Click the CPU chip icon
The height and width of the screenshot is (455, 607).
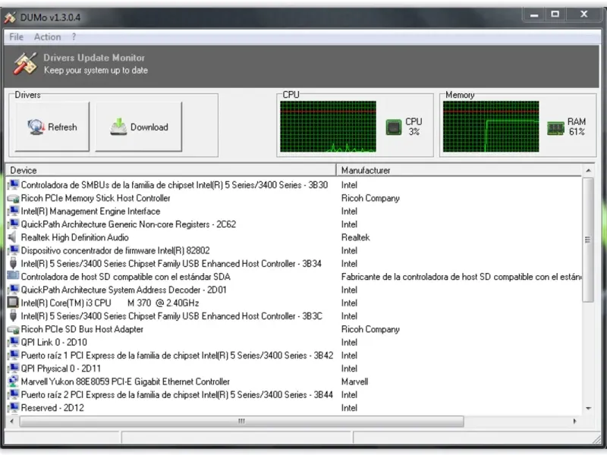(x=394, y=127)
